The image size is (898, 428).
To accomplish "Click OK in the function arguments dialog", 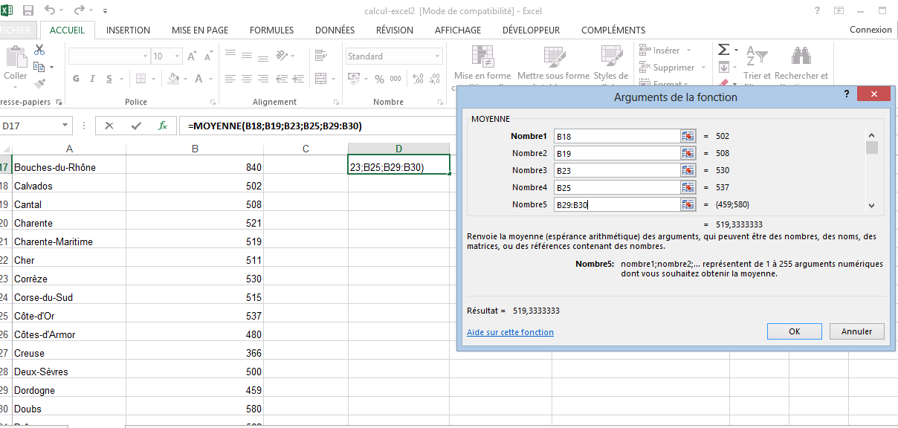I will (x=795, y=331).
